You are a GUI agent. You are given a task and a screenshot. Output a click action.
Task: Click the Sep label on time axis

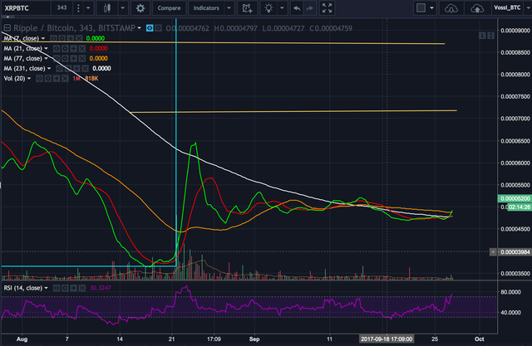pos(254,339)
